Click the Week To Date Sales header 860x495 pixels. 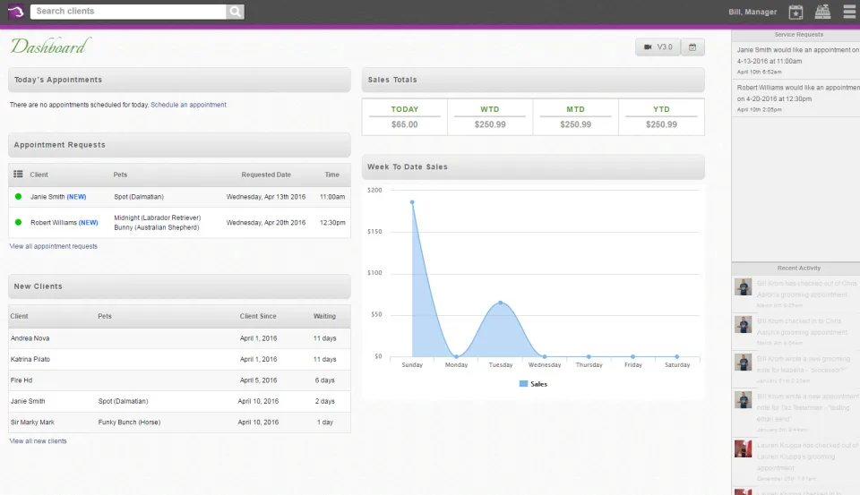(533, 166)
